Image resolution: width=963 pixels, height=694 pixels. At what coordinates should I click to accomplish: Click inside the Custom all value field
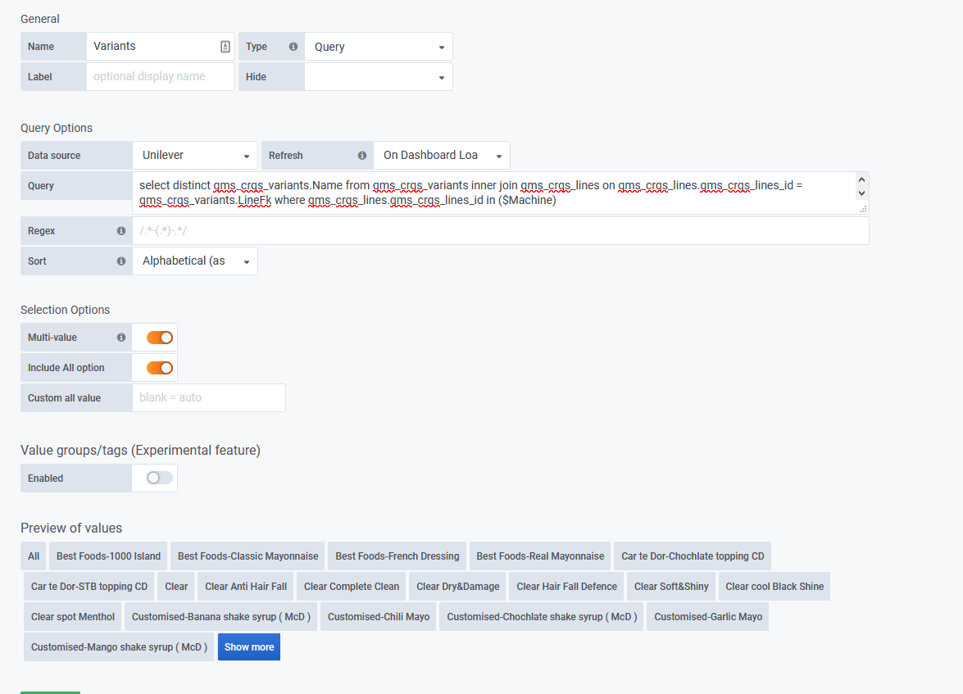[208, 397]
